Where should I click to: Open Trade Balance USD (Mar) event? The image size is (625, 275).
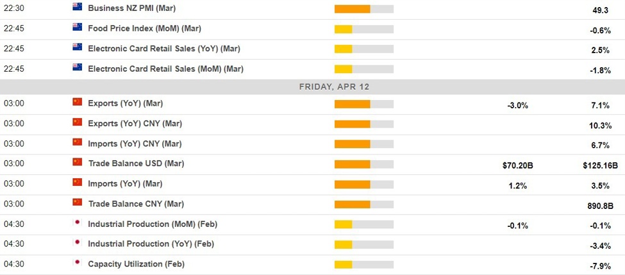[x=136, y=163]
